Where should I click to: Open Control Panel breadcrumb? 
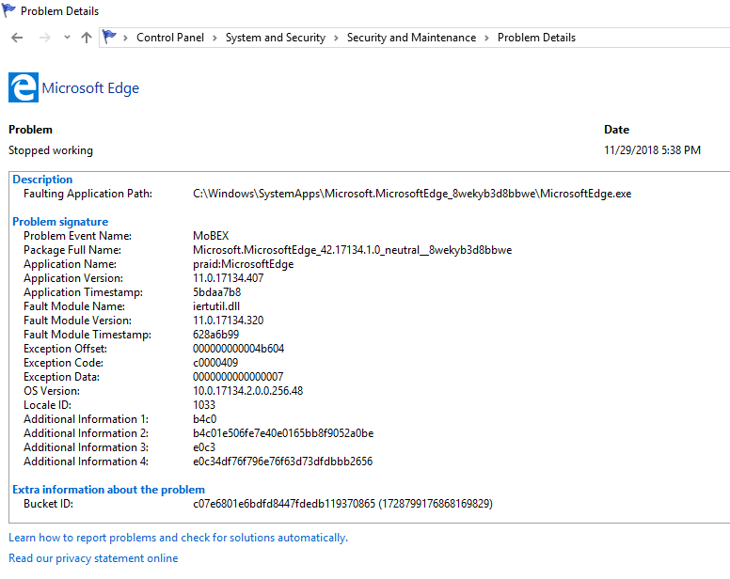pyautogui.click(x=170, y=38)
